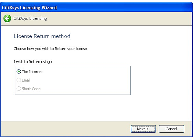Click the beige footer bar left of Next
This screenshot has width=193, height=137.
click(65, 129)
